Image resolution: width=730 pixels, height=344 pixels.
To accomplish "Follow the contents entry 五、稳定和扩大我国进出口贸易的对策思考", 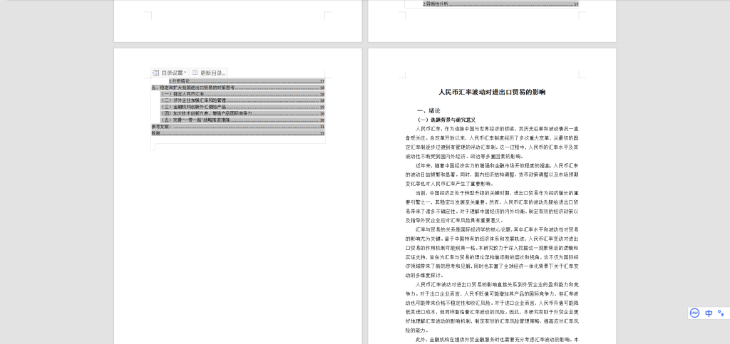I will [238, 88].
